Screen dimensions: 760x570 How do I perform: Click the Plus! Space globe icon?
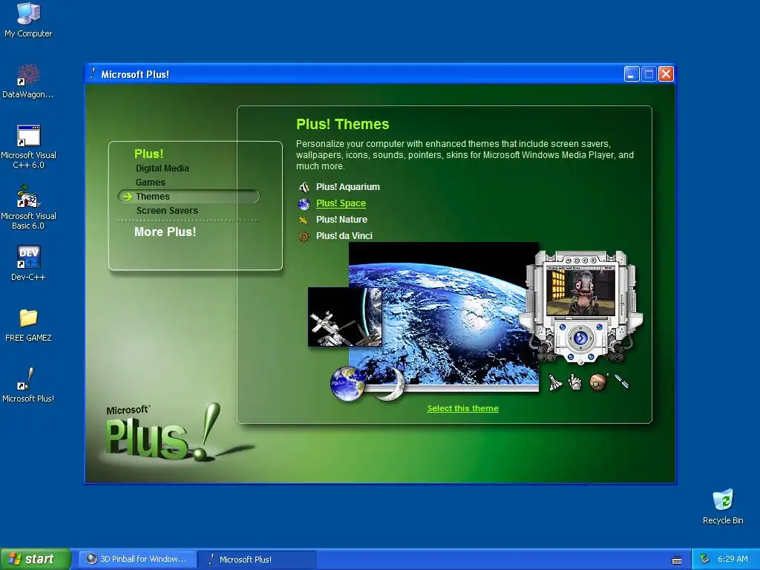pos(304,203)
